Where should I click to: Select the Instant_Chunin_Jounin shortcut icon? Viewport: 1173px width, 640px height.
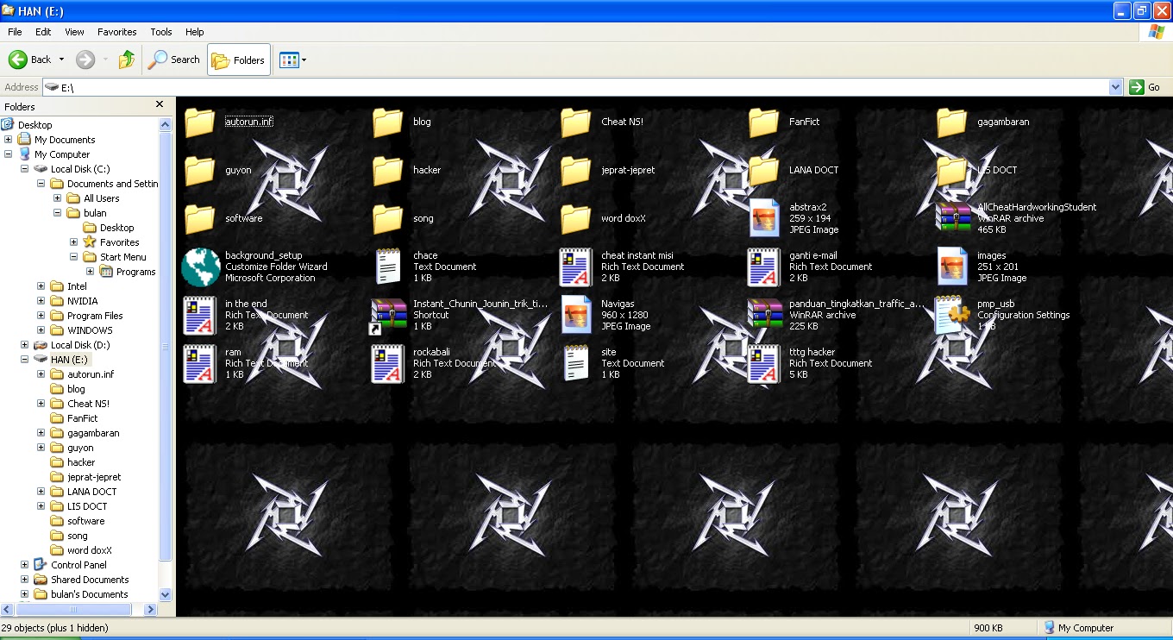387,317
